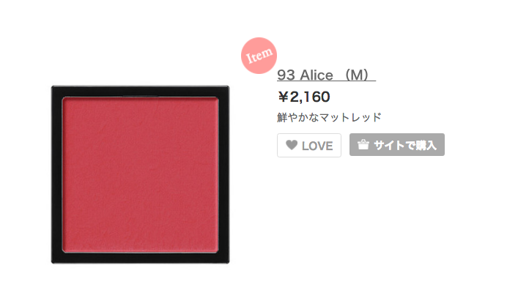Click the サイトで text on the gray button
Image resolution: width=529 pixels, height=298 pixels.
(x=394, y=145)
